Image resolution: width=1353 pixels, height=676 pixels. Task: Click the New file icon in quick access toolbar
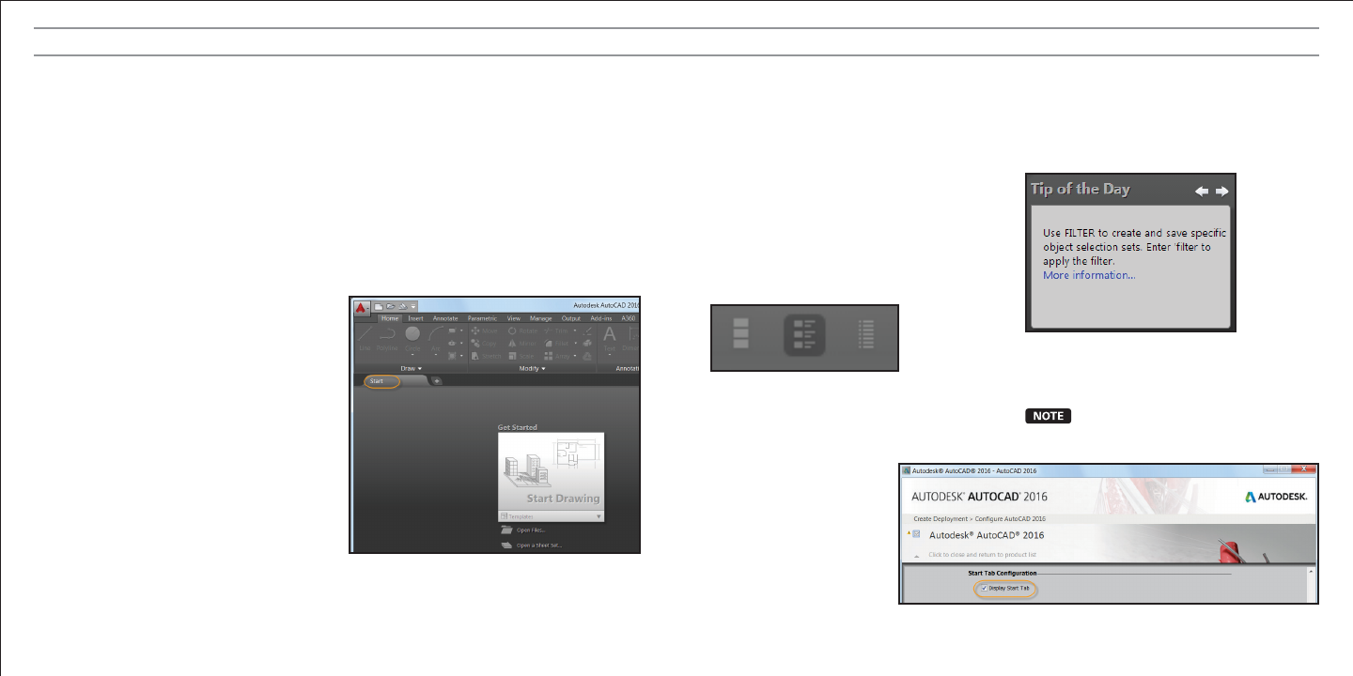tap(378, 305)
